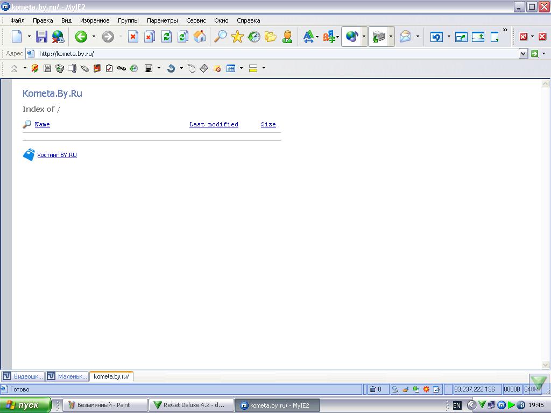
Task: Expand the font size dropdown arrow
Action: click(317, 36)
